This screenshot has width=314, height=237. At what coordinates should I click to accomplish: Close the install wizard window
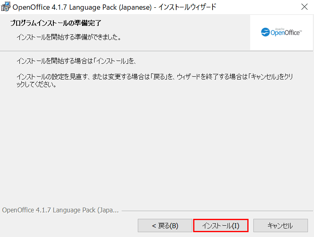click(x=304, y=7)
